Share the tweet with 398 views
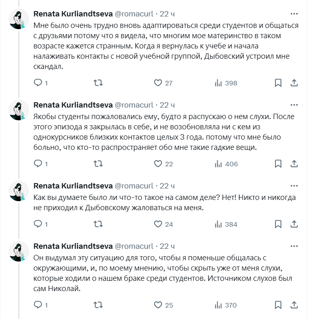319x319 pixels. point(294,83)
